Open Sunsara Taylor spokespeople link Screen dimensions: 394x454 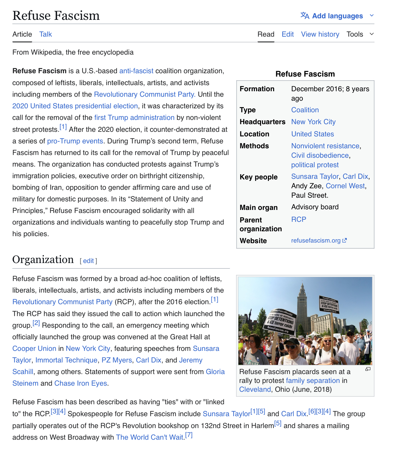tap(226, 414)
